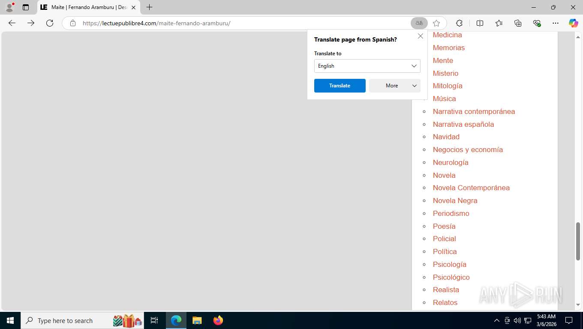Open the Relatos category link
The width and height of the screenshot is (583, 329).
point(445,302)
